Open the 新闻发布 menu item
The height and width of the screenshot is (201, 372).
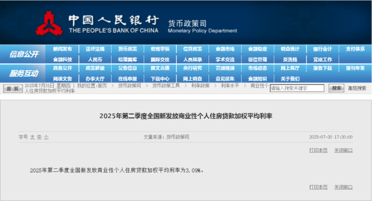click(x=62, y=49)
